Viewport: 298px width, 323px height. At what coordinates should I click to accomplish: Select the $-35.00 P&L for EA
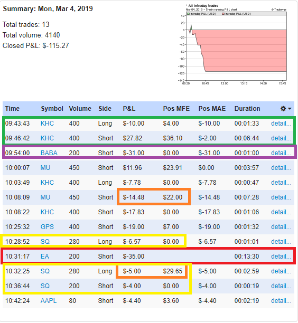tap(134, 256)
